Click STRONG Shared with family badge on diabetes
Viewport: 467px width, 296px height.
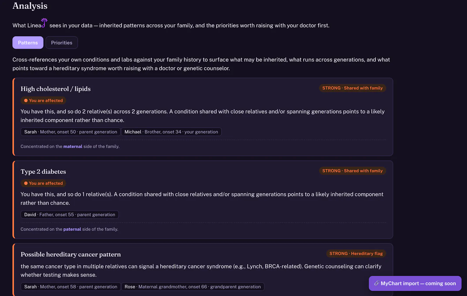coord(352,171)
